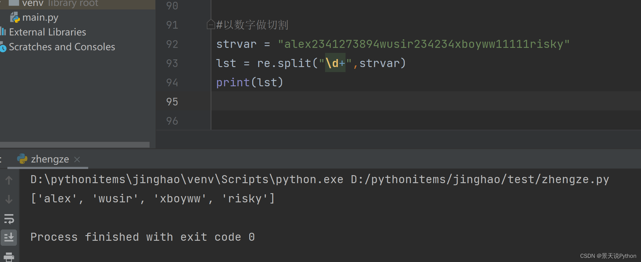Image resolution: width=641 pixels, height=262 pixels.
Task: Toggle soft-wrap in the run console
Action: pos(9,219)
